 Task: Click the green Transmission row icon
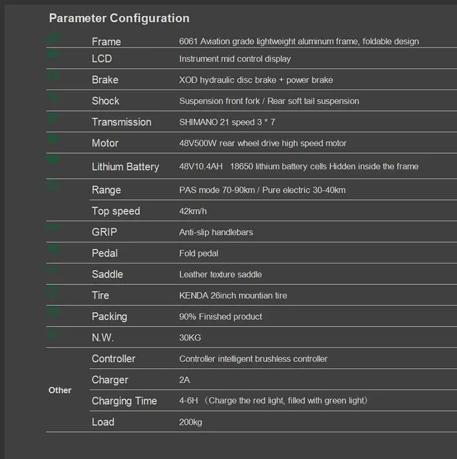click(53, 118)
